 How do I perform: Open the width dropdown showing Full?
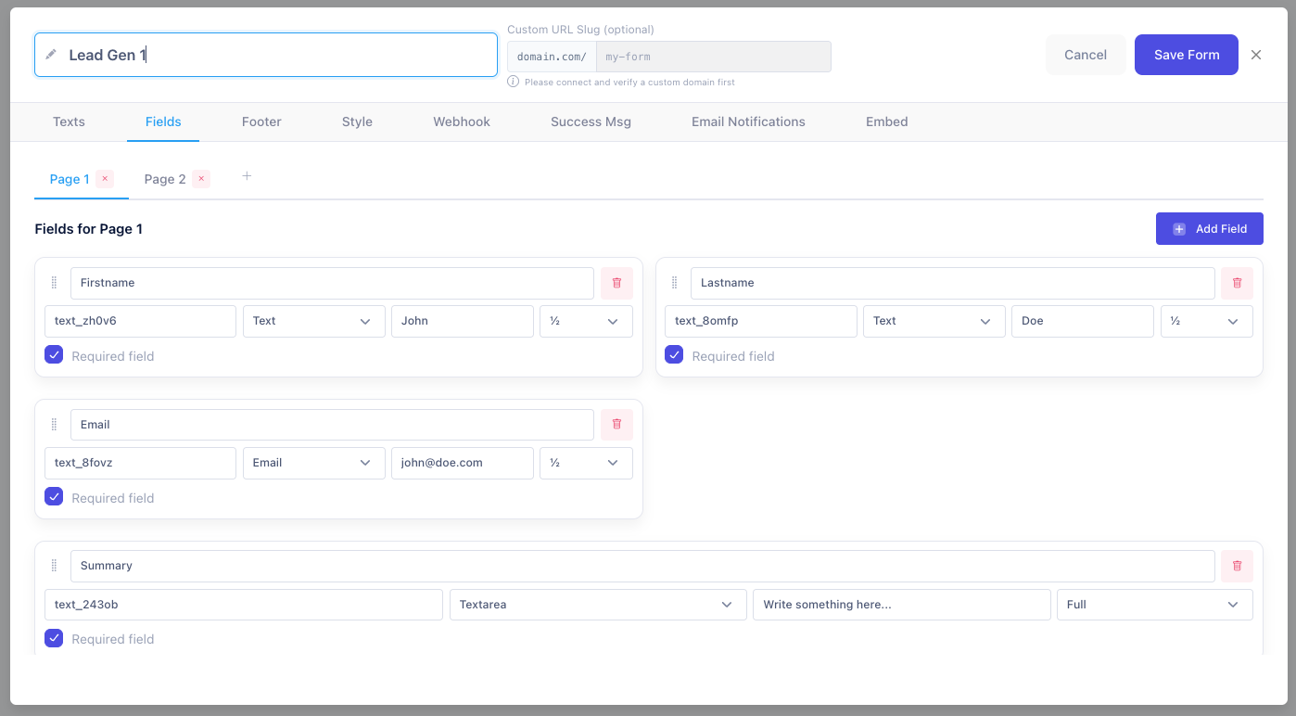[1154, 604]
